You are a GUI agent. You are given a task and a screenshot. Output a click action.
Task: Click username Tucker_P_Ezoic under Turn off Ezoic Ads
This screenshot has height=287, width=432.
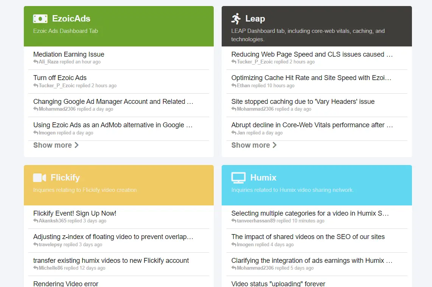click(57, 85)
